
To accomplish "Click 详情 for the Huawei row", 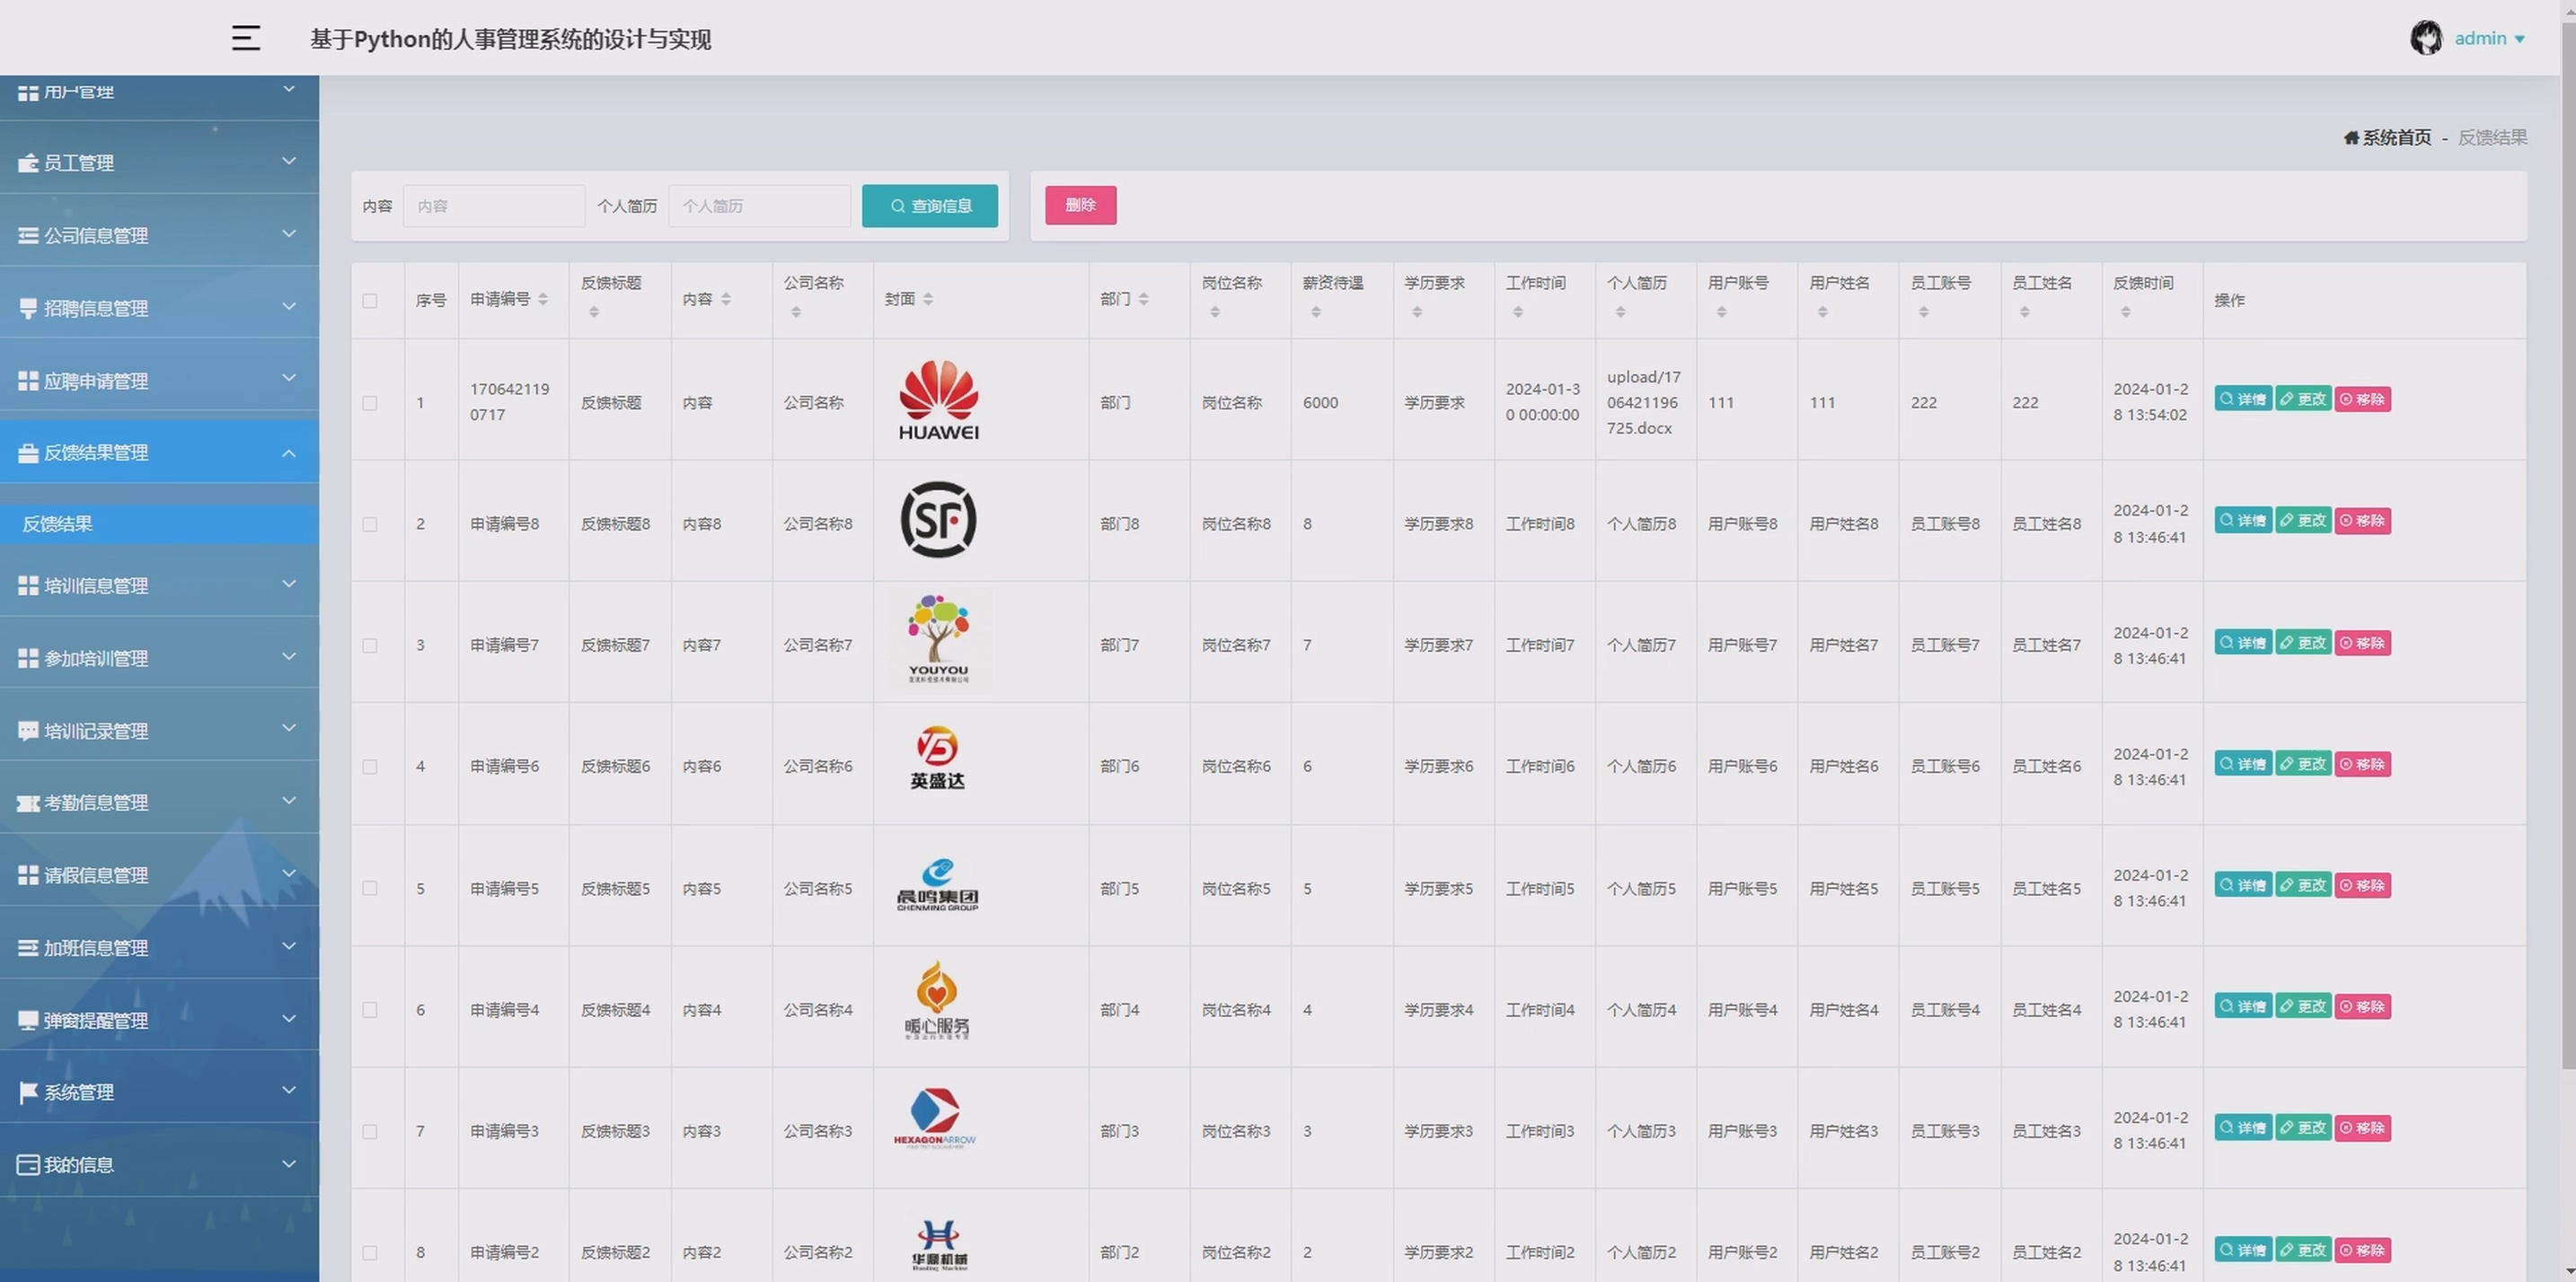I will [x=2243, y=399].
